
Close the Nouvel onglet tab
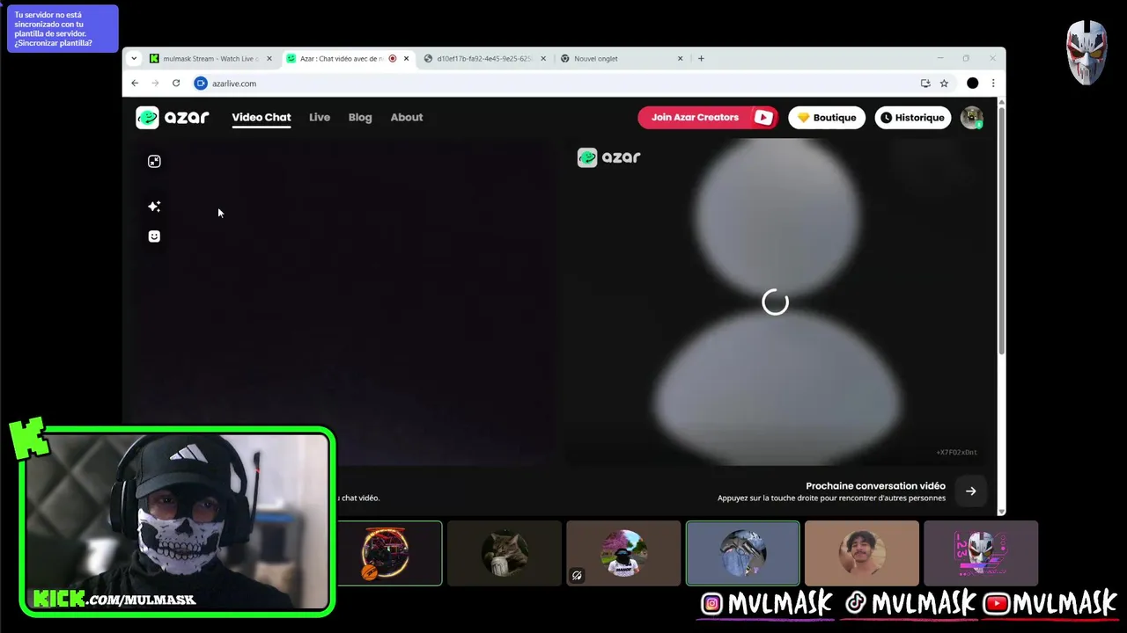(680, 59)
